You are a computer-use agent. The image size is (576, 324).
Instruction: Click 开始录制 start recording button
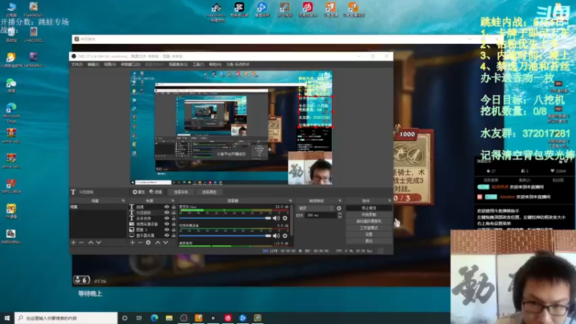coord(369,215)
